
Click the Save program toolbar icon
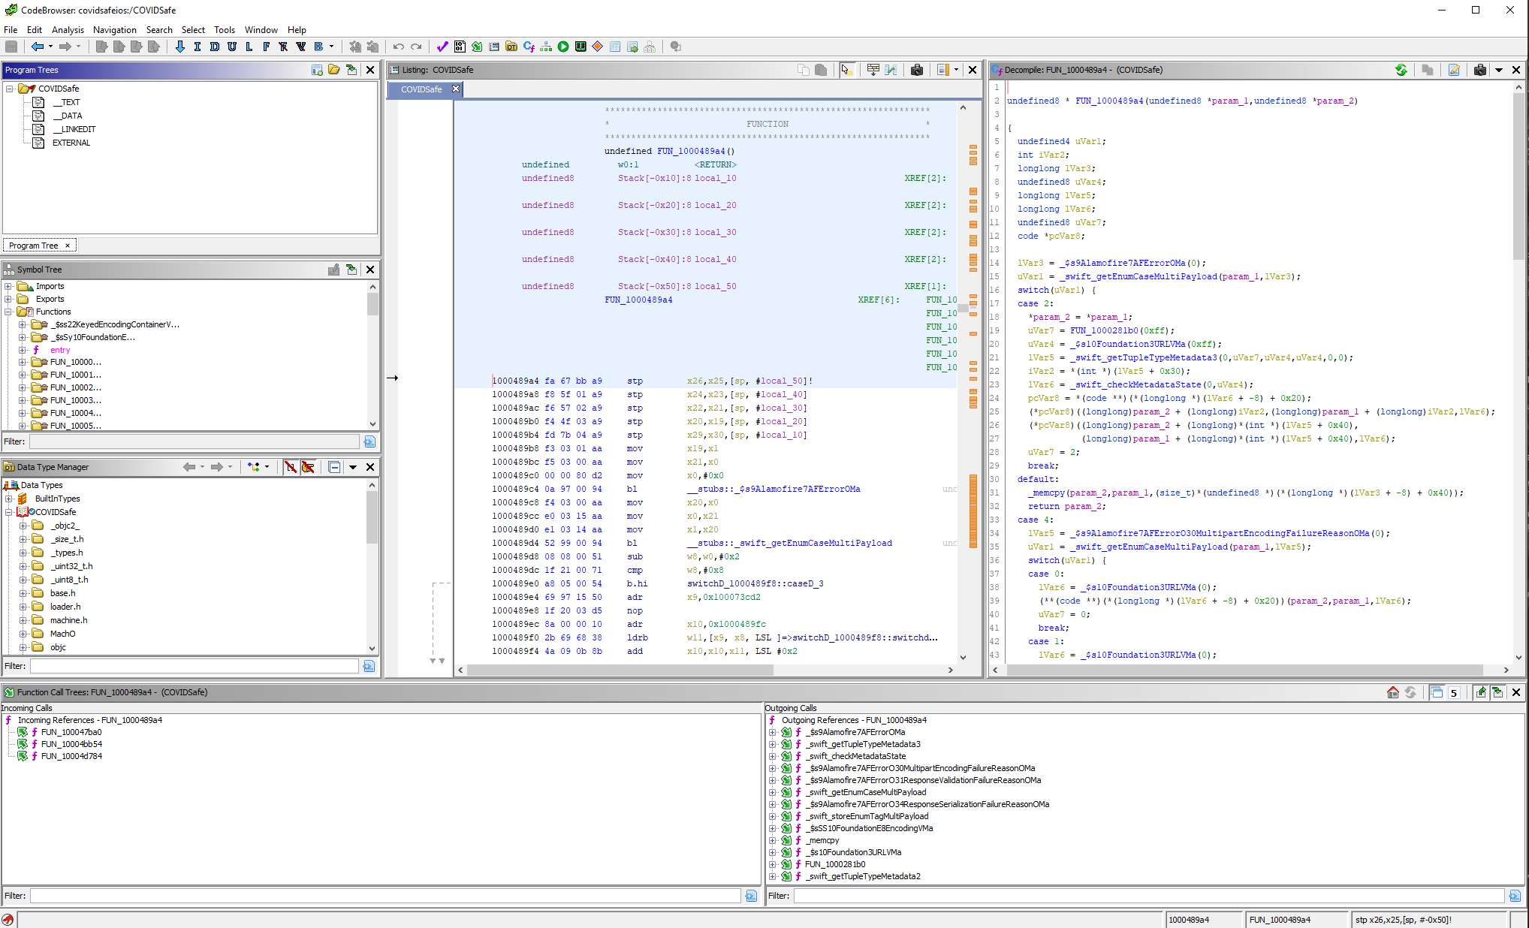coord(11,47)
